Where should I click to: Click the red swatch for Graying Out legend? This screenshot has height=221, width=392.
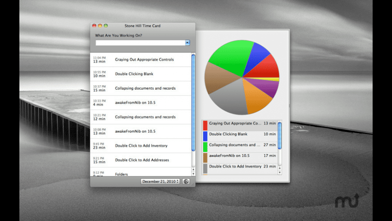205,125
